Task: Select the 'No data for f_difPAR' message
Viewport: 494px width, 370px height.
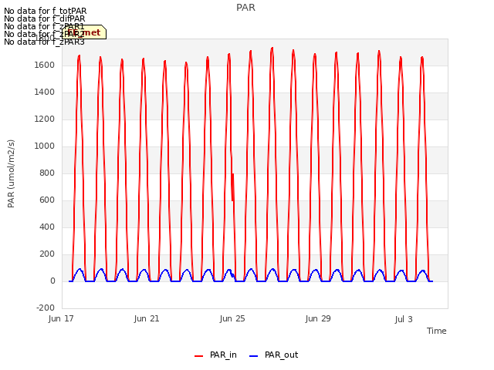Action: [45, 18]
